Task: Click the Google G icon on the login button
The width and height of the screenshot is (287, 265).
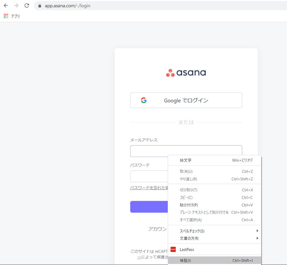Action: (143, 100)
